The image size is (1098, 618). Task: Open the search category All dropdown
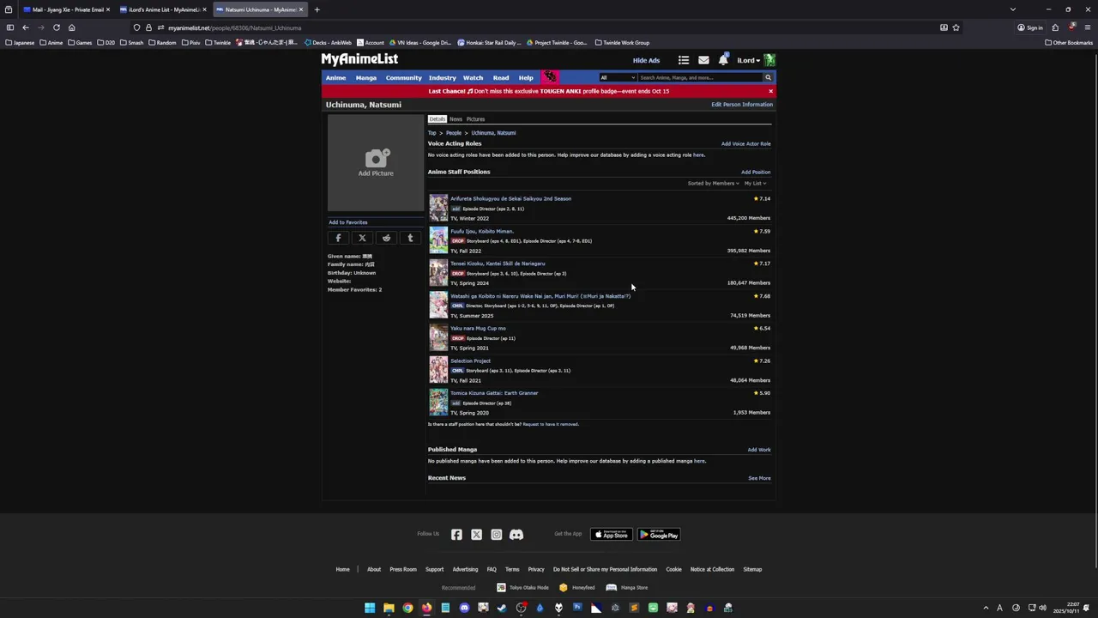pyautogui.click(x=618, y=77)
